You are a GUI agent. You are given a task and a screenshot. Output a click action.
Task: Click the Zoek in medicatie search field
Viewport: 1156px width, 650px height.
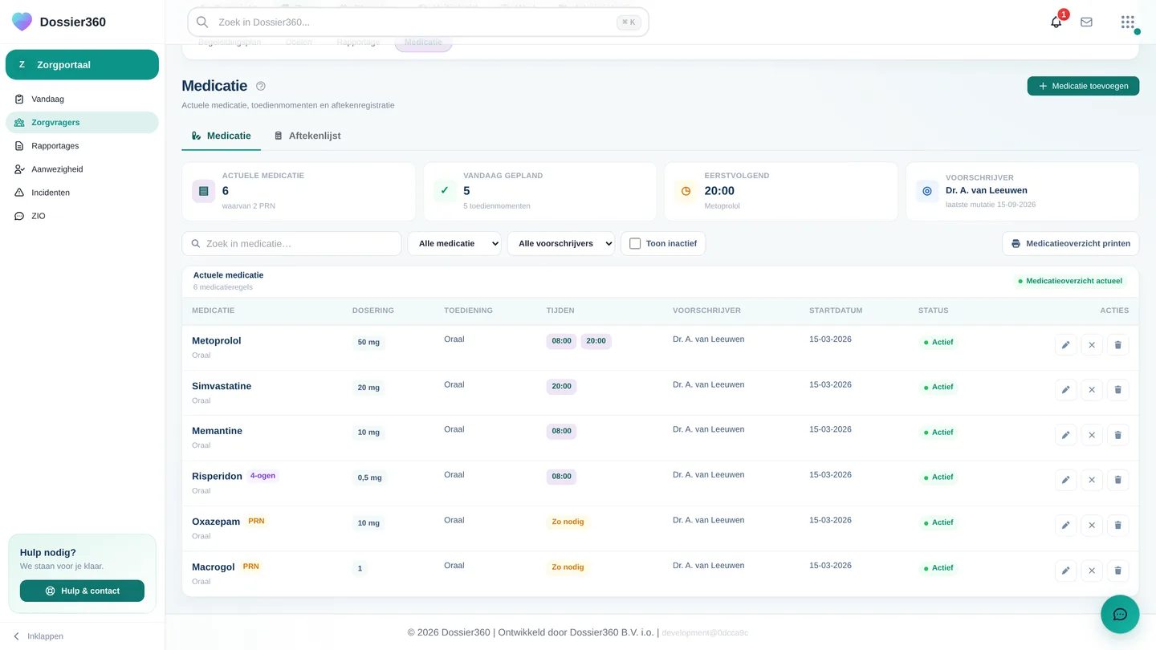tap(291, 243)
